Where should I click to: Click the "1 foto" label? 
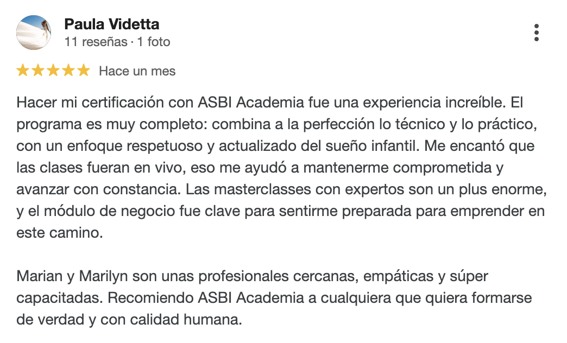click(154, 42)
